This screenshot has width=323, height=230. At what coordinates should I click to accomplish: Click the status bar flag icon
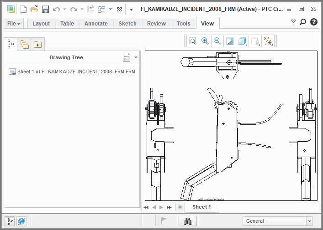coord(164,221)
